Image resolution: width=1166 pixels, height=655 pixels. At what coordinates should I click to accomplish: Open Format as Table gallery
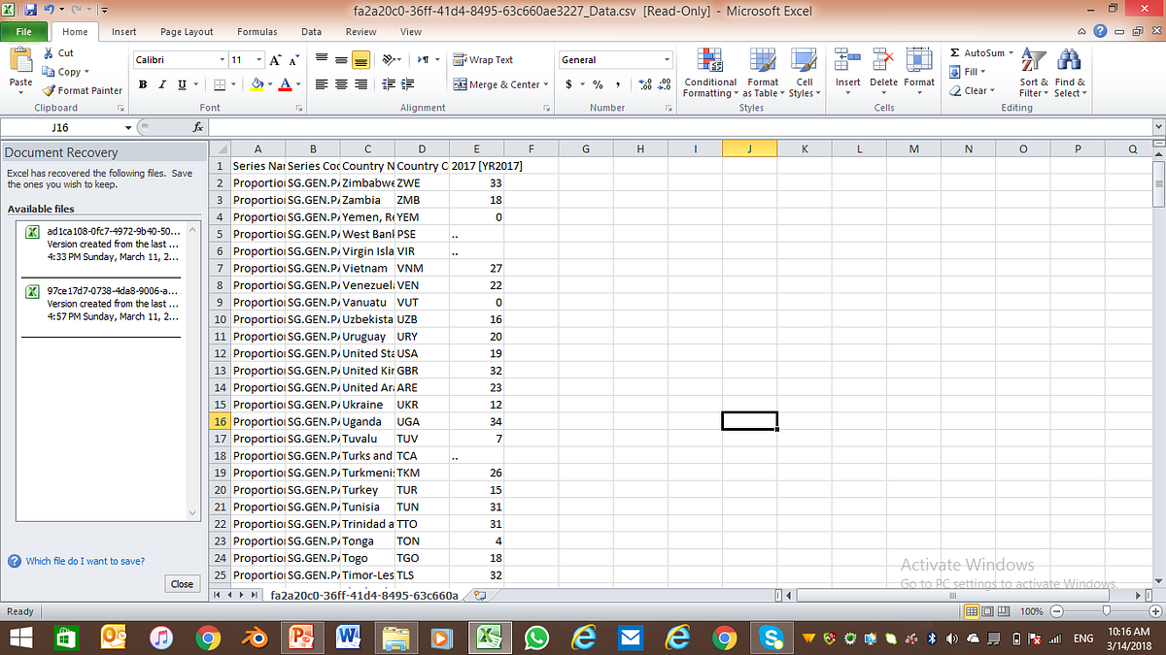(x=763, y=73)
